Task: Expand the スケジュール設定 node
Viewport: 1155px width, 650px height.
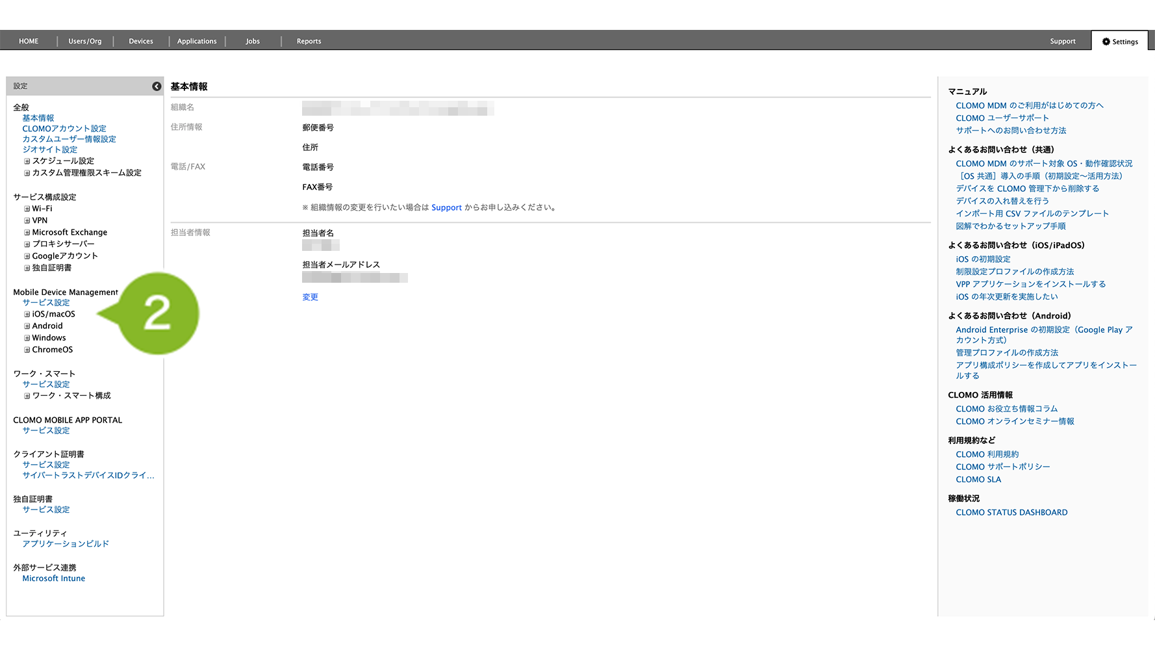Action: click(27, 161)
